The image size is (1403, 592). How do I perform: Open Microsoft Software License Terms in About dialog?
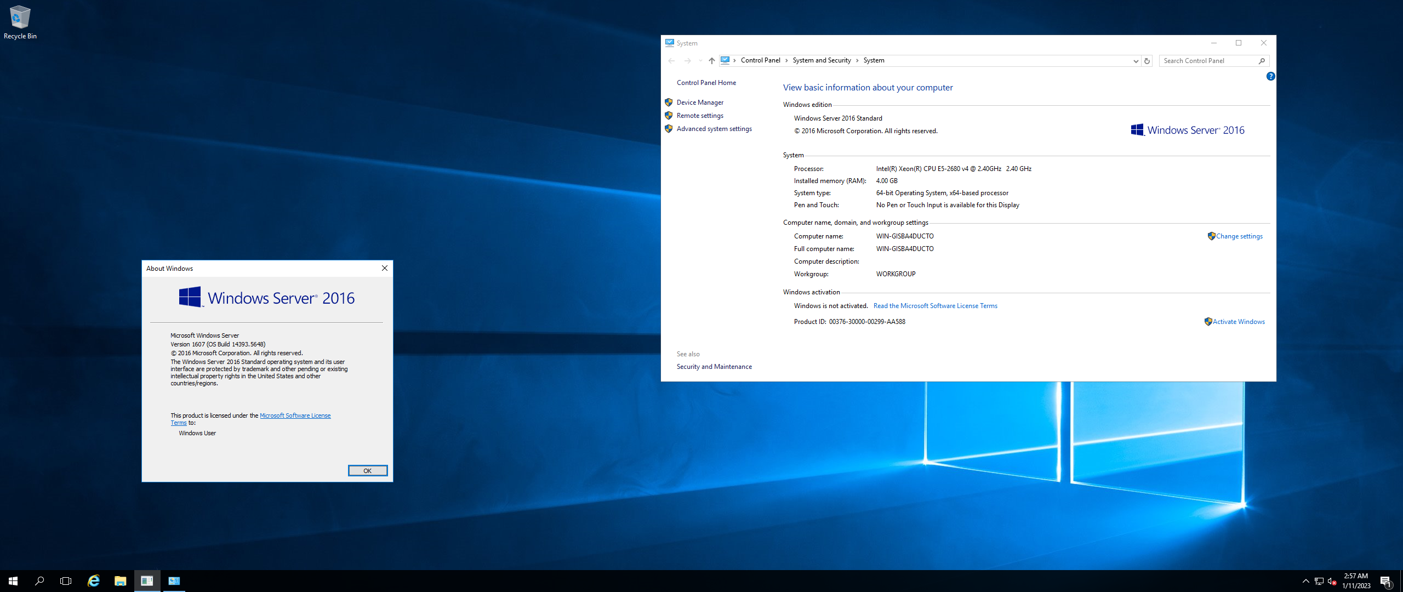tap(295, 415)
